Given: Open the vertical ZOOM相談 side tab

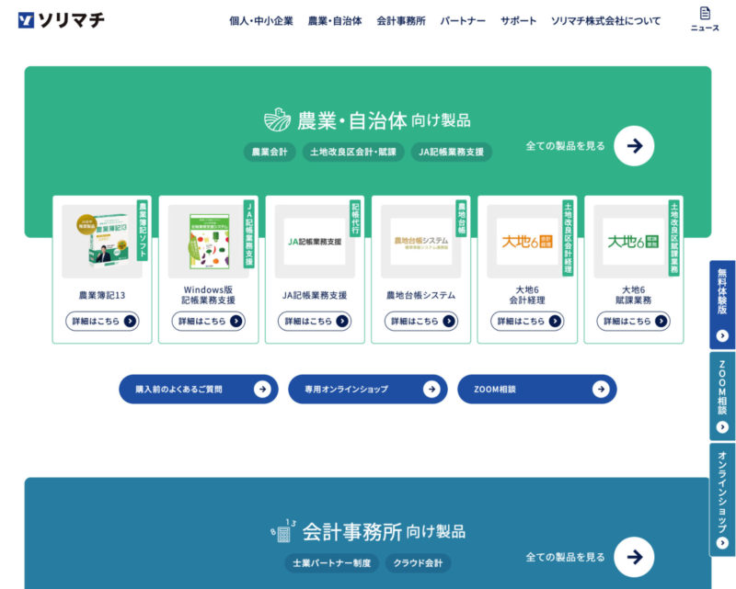Looking at the screenshot, I should (722, 396).
